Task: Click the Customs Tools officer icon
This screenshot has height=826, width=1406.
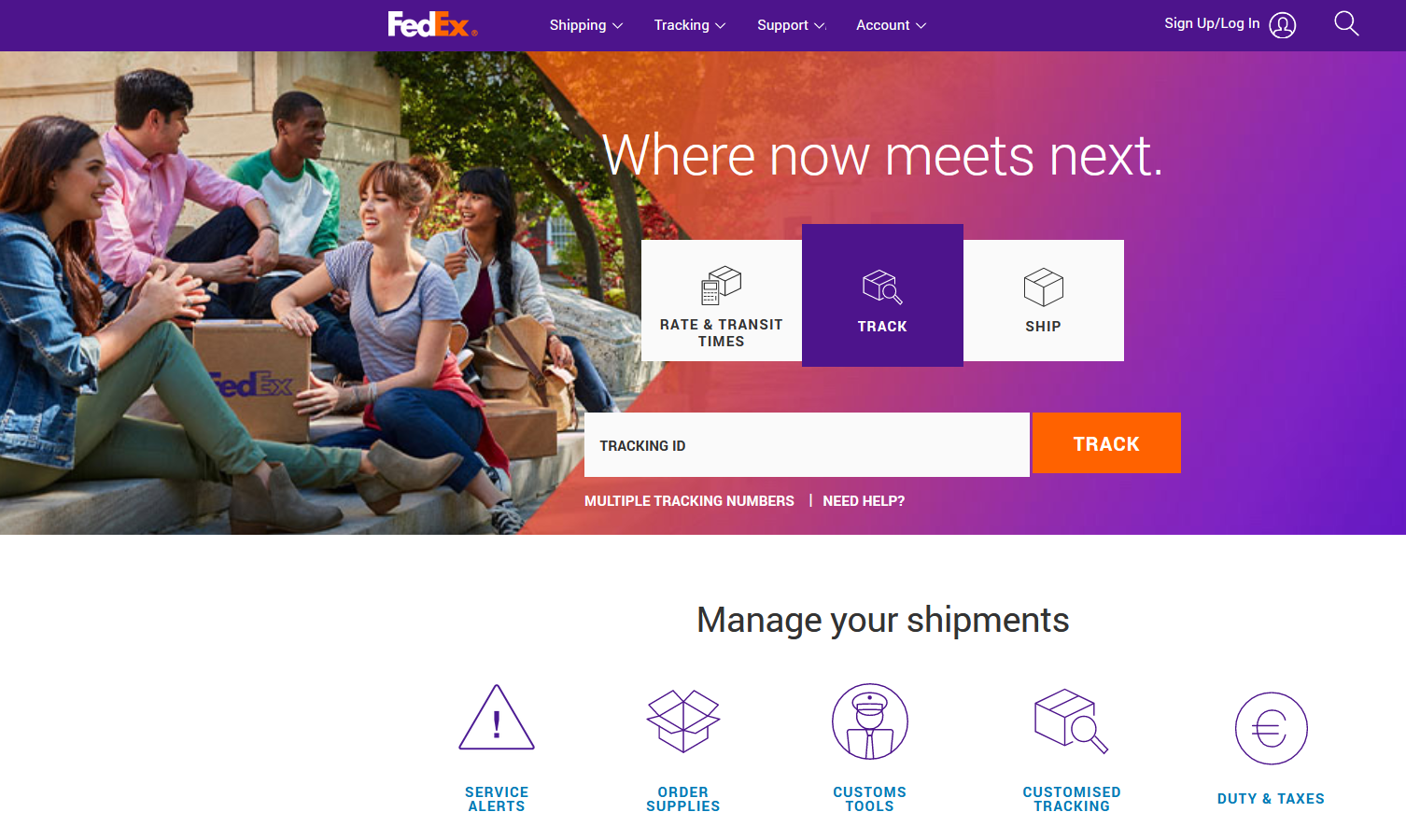Action: point(870,721)
